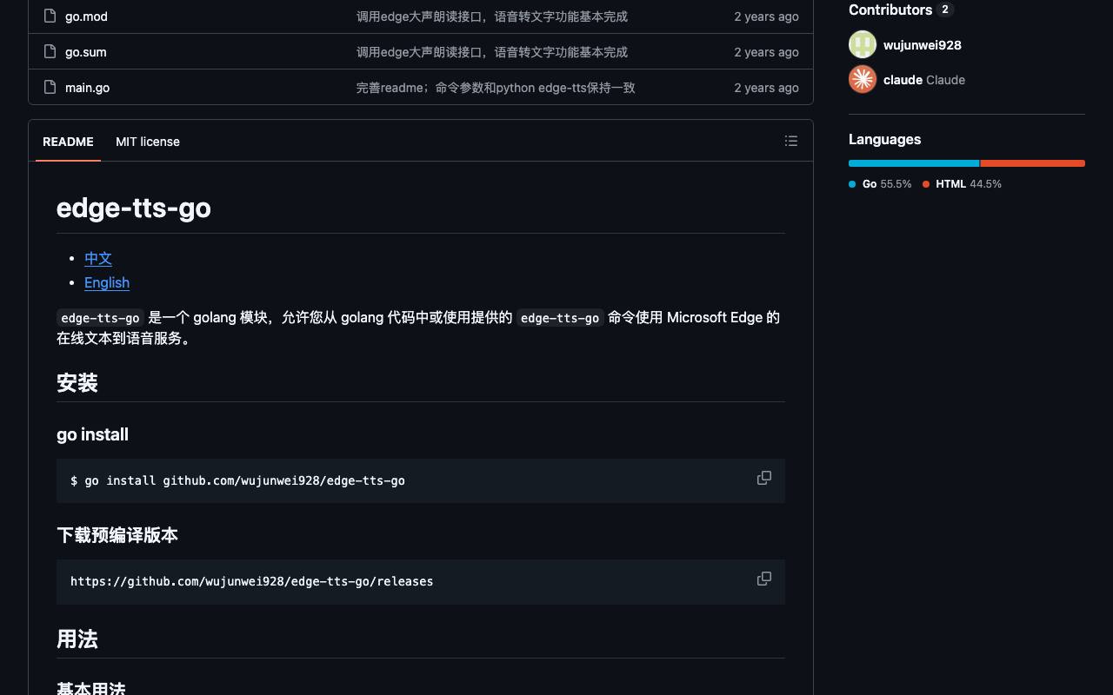Image resolution: width=1113 pixels, height=695 pixels.
Task: Click the go install heading
Action: [92, 434]
